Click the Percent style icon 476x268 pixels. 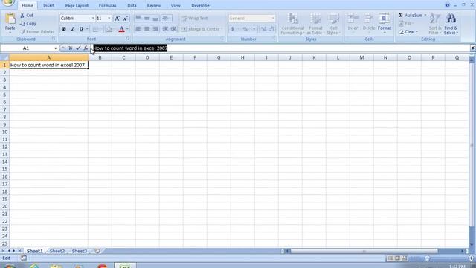click(x=245, y=29)
